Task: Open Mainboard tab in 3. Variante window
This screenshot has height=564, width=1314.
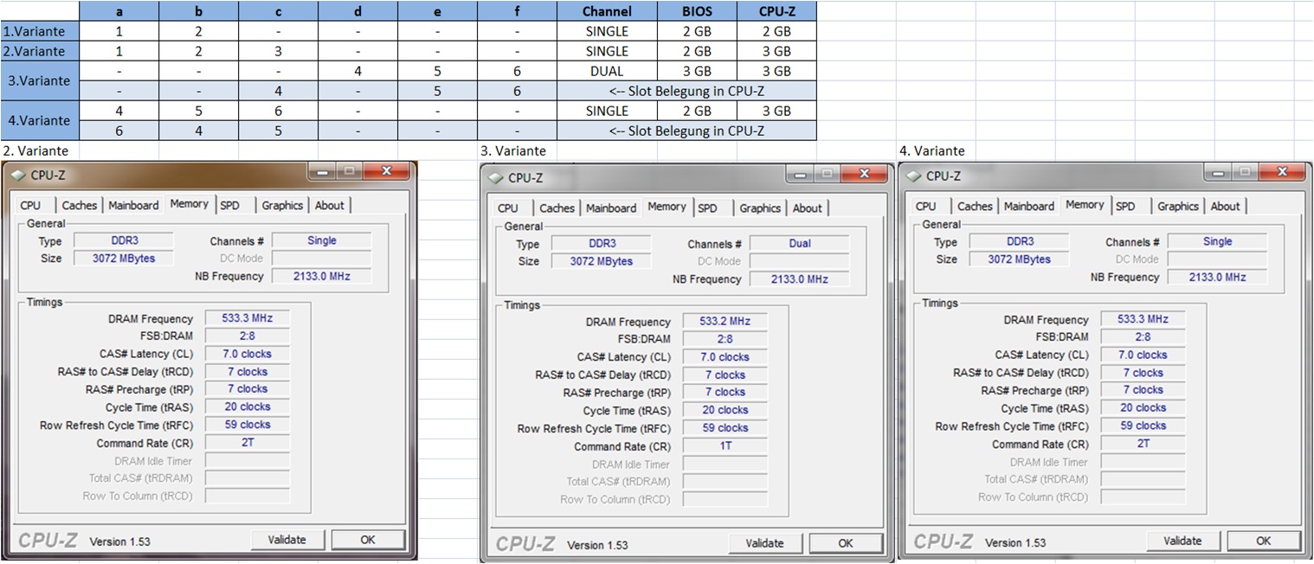Action: (611, 208)
